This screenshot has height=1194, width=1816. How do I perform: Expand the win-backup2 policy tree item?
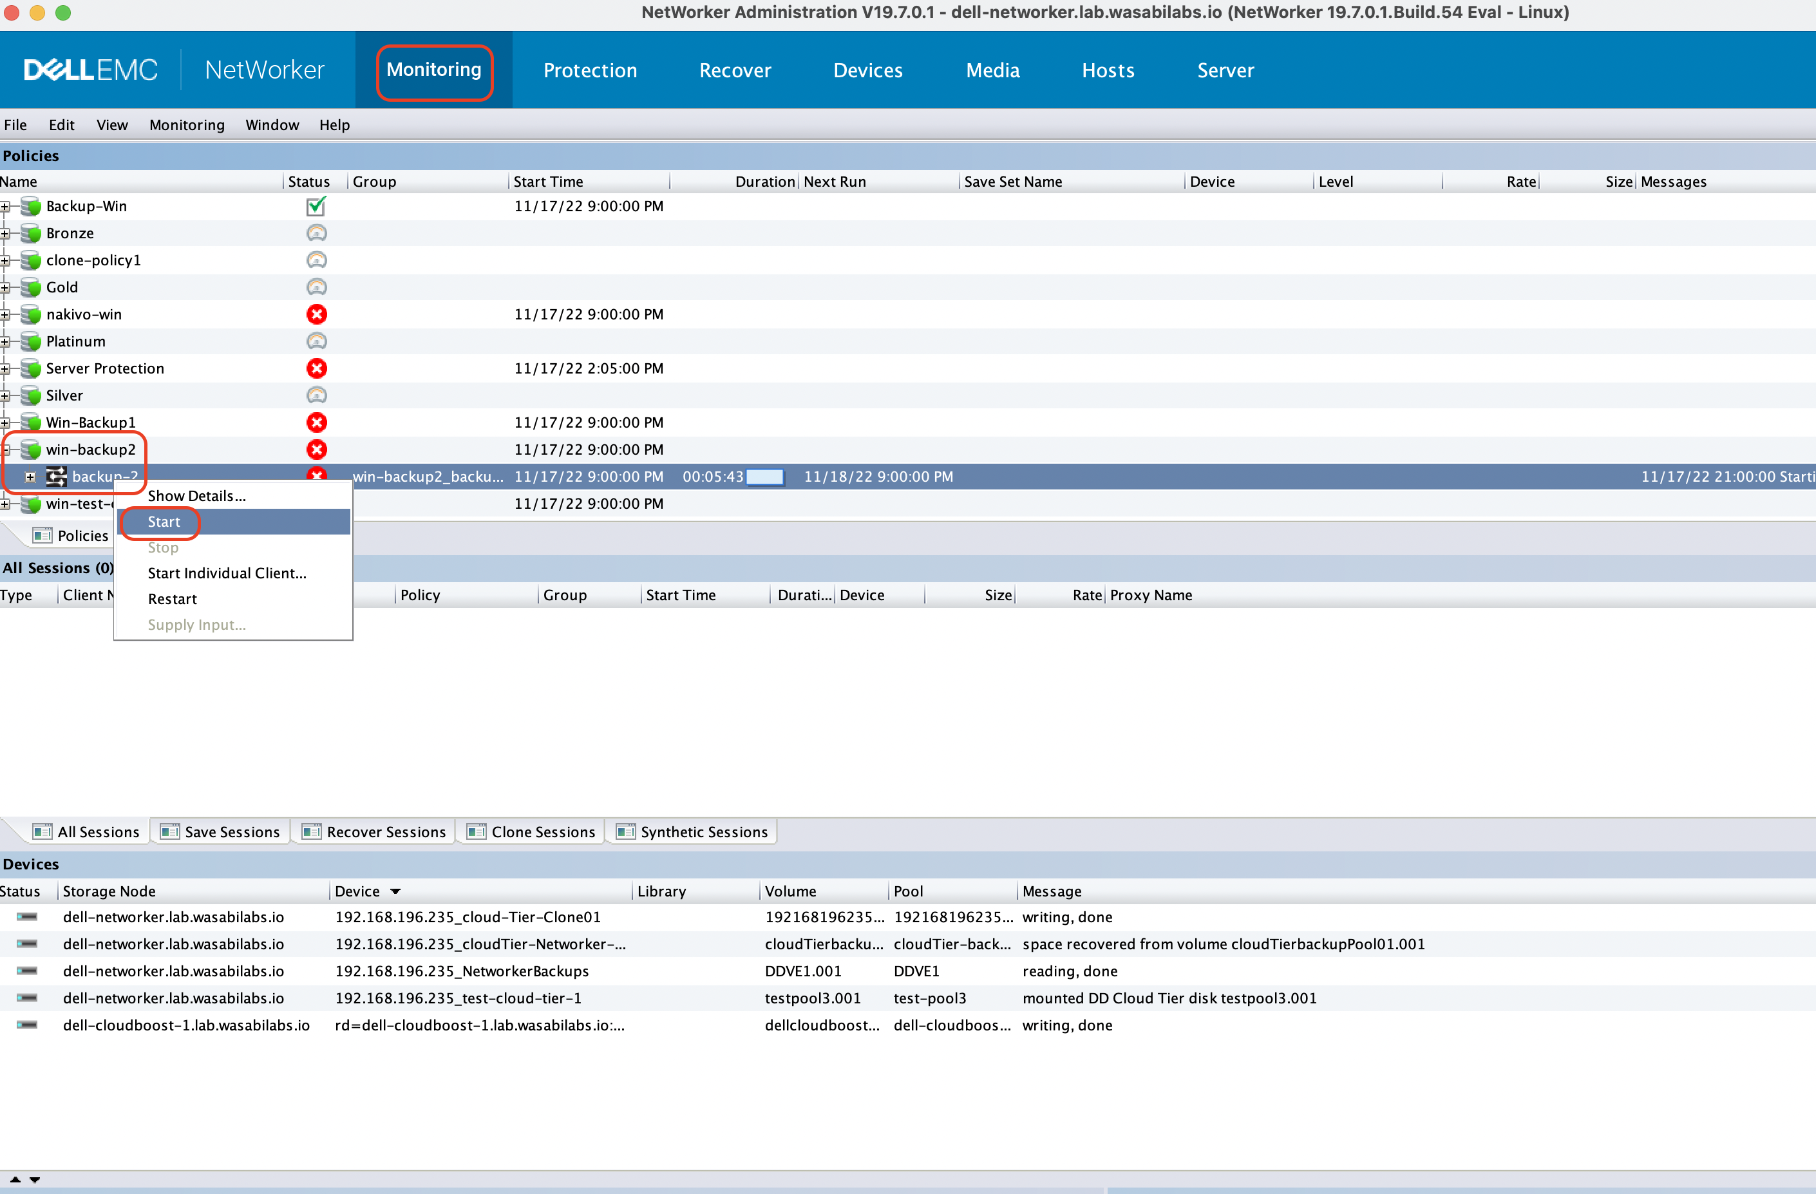click(x=11, y=449)
